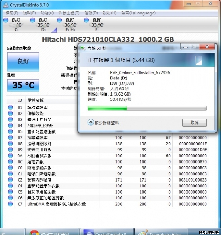Open the 說明(H) menu
The image size is (221, 235).
(x=109, y=13)
